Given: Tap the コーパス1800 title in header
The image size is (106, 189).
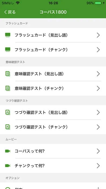Looking at the screenshot, I should point(53,12).
